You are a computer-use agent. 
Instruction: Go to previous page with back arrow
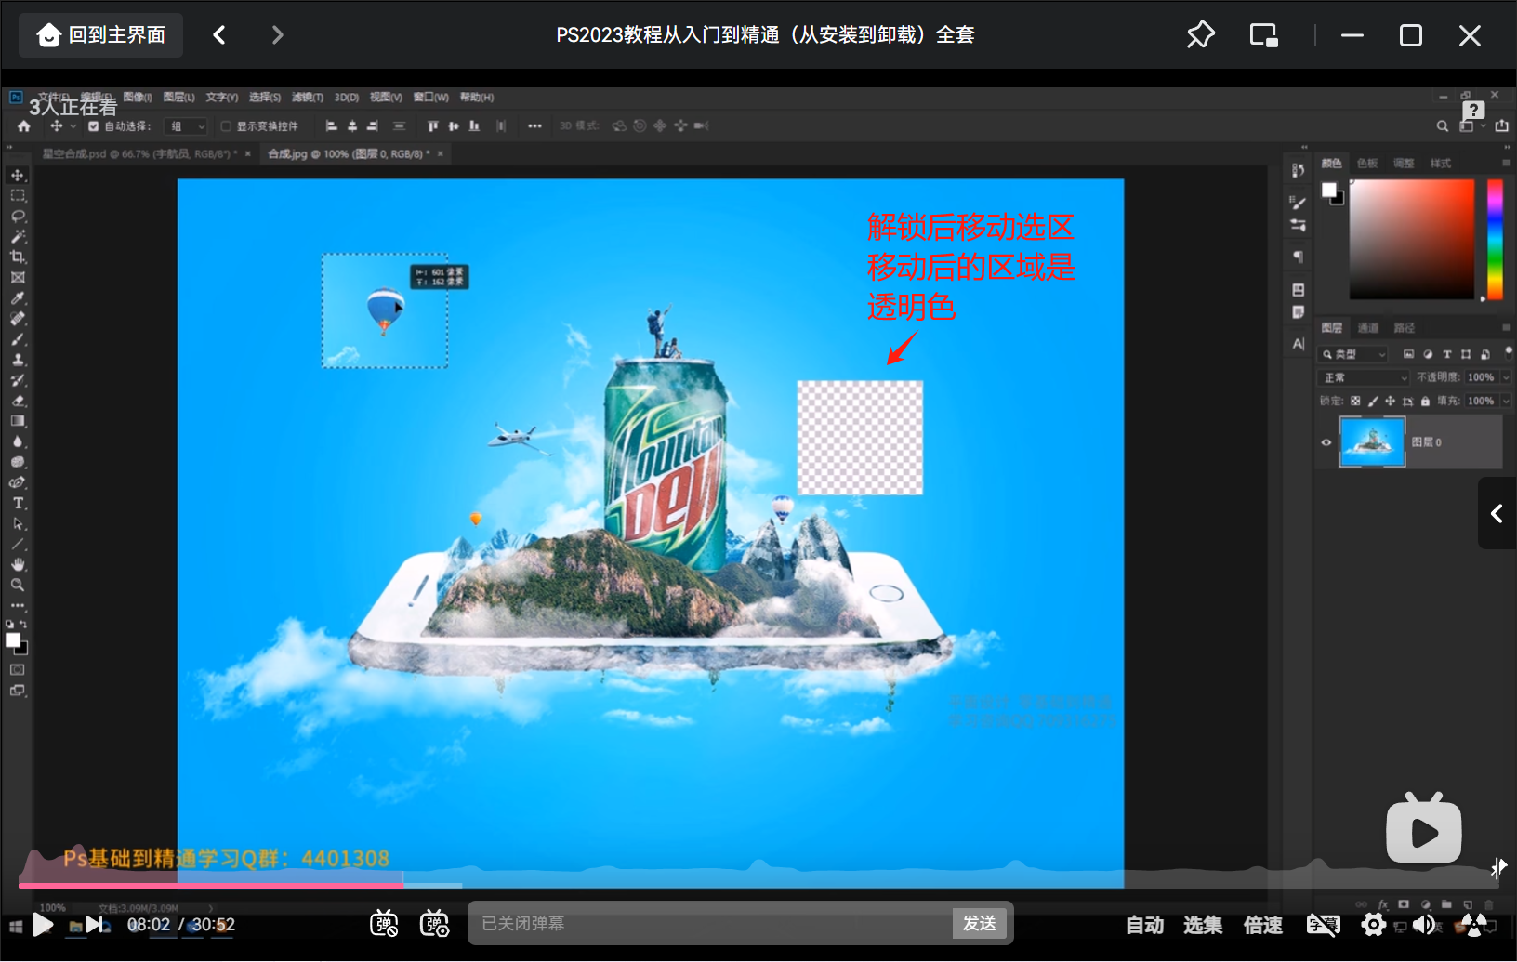click(x=219, y=35)
